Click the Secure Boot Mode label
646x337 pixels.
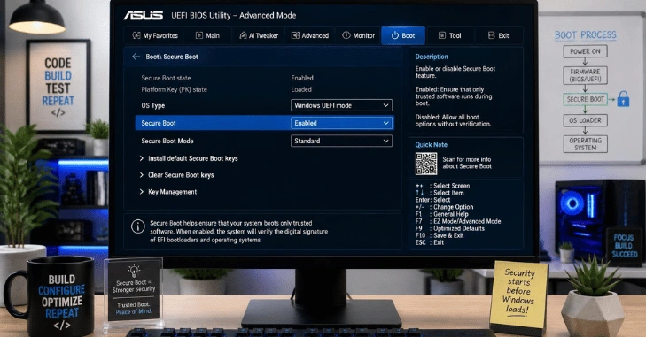[167, 141]
